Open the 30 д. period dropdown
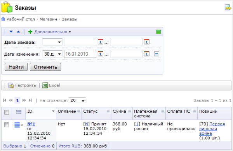 [x=52, y=54]
